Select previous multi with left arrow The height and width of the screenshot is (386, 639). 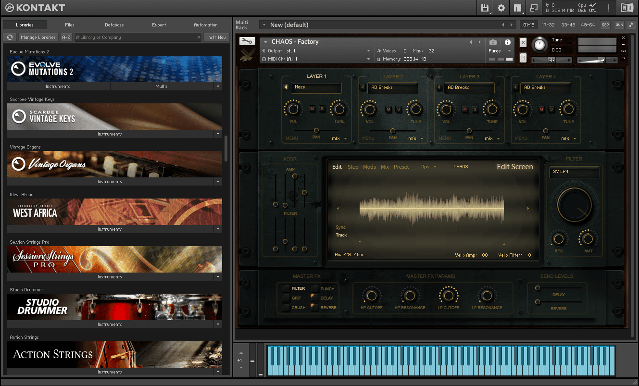click(503, 25)
